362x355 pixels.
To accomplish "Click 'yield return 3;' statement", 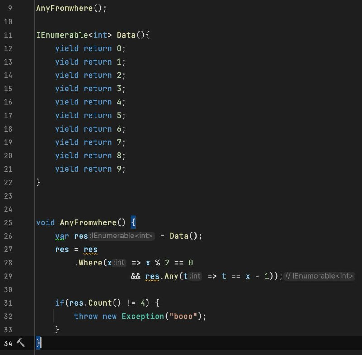I will 90,89.
